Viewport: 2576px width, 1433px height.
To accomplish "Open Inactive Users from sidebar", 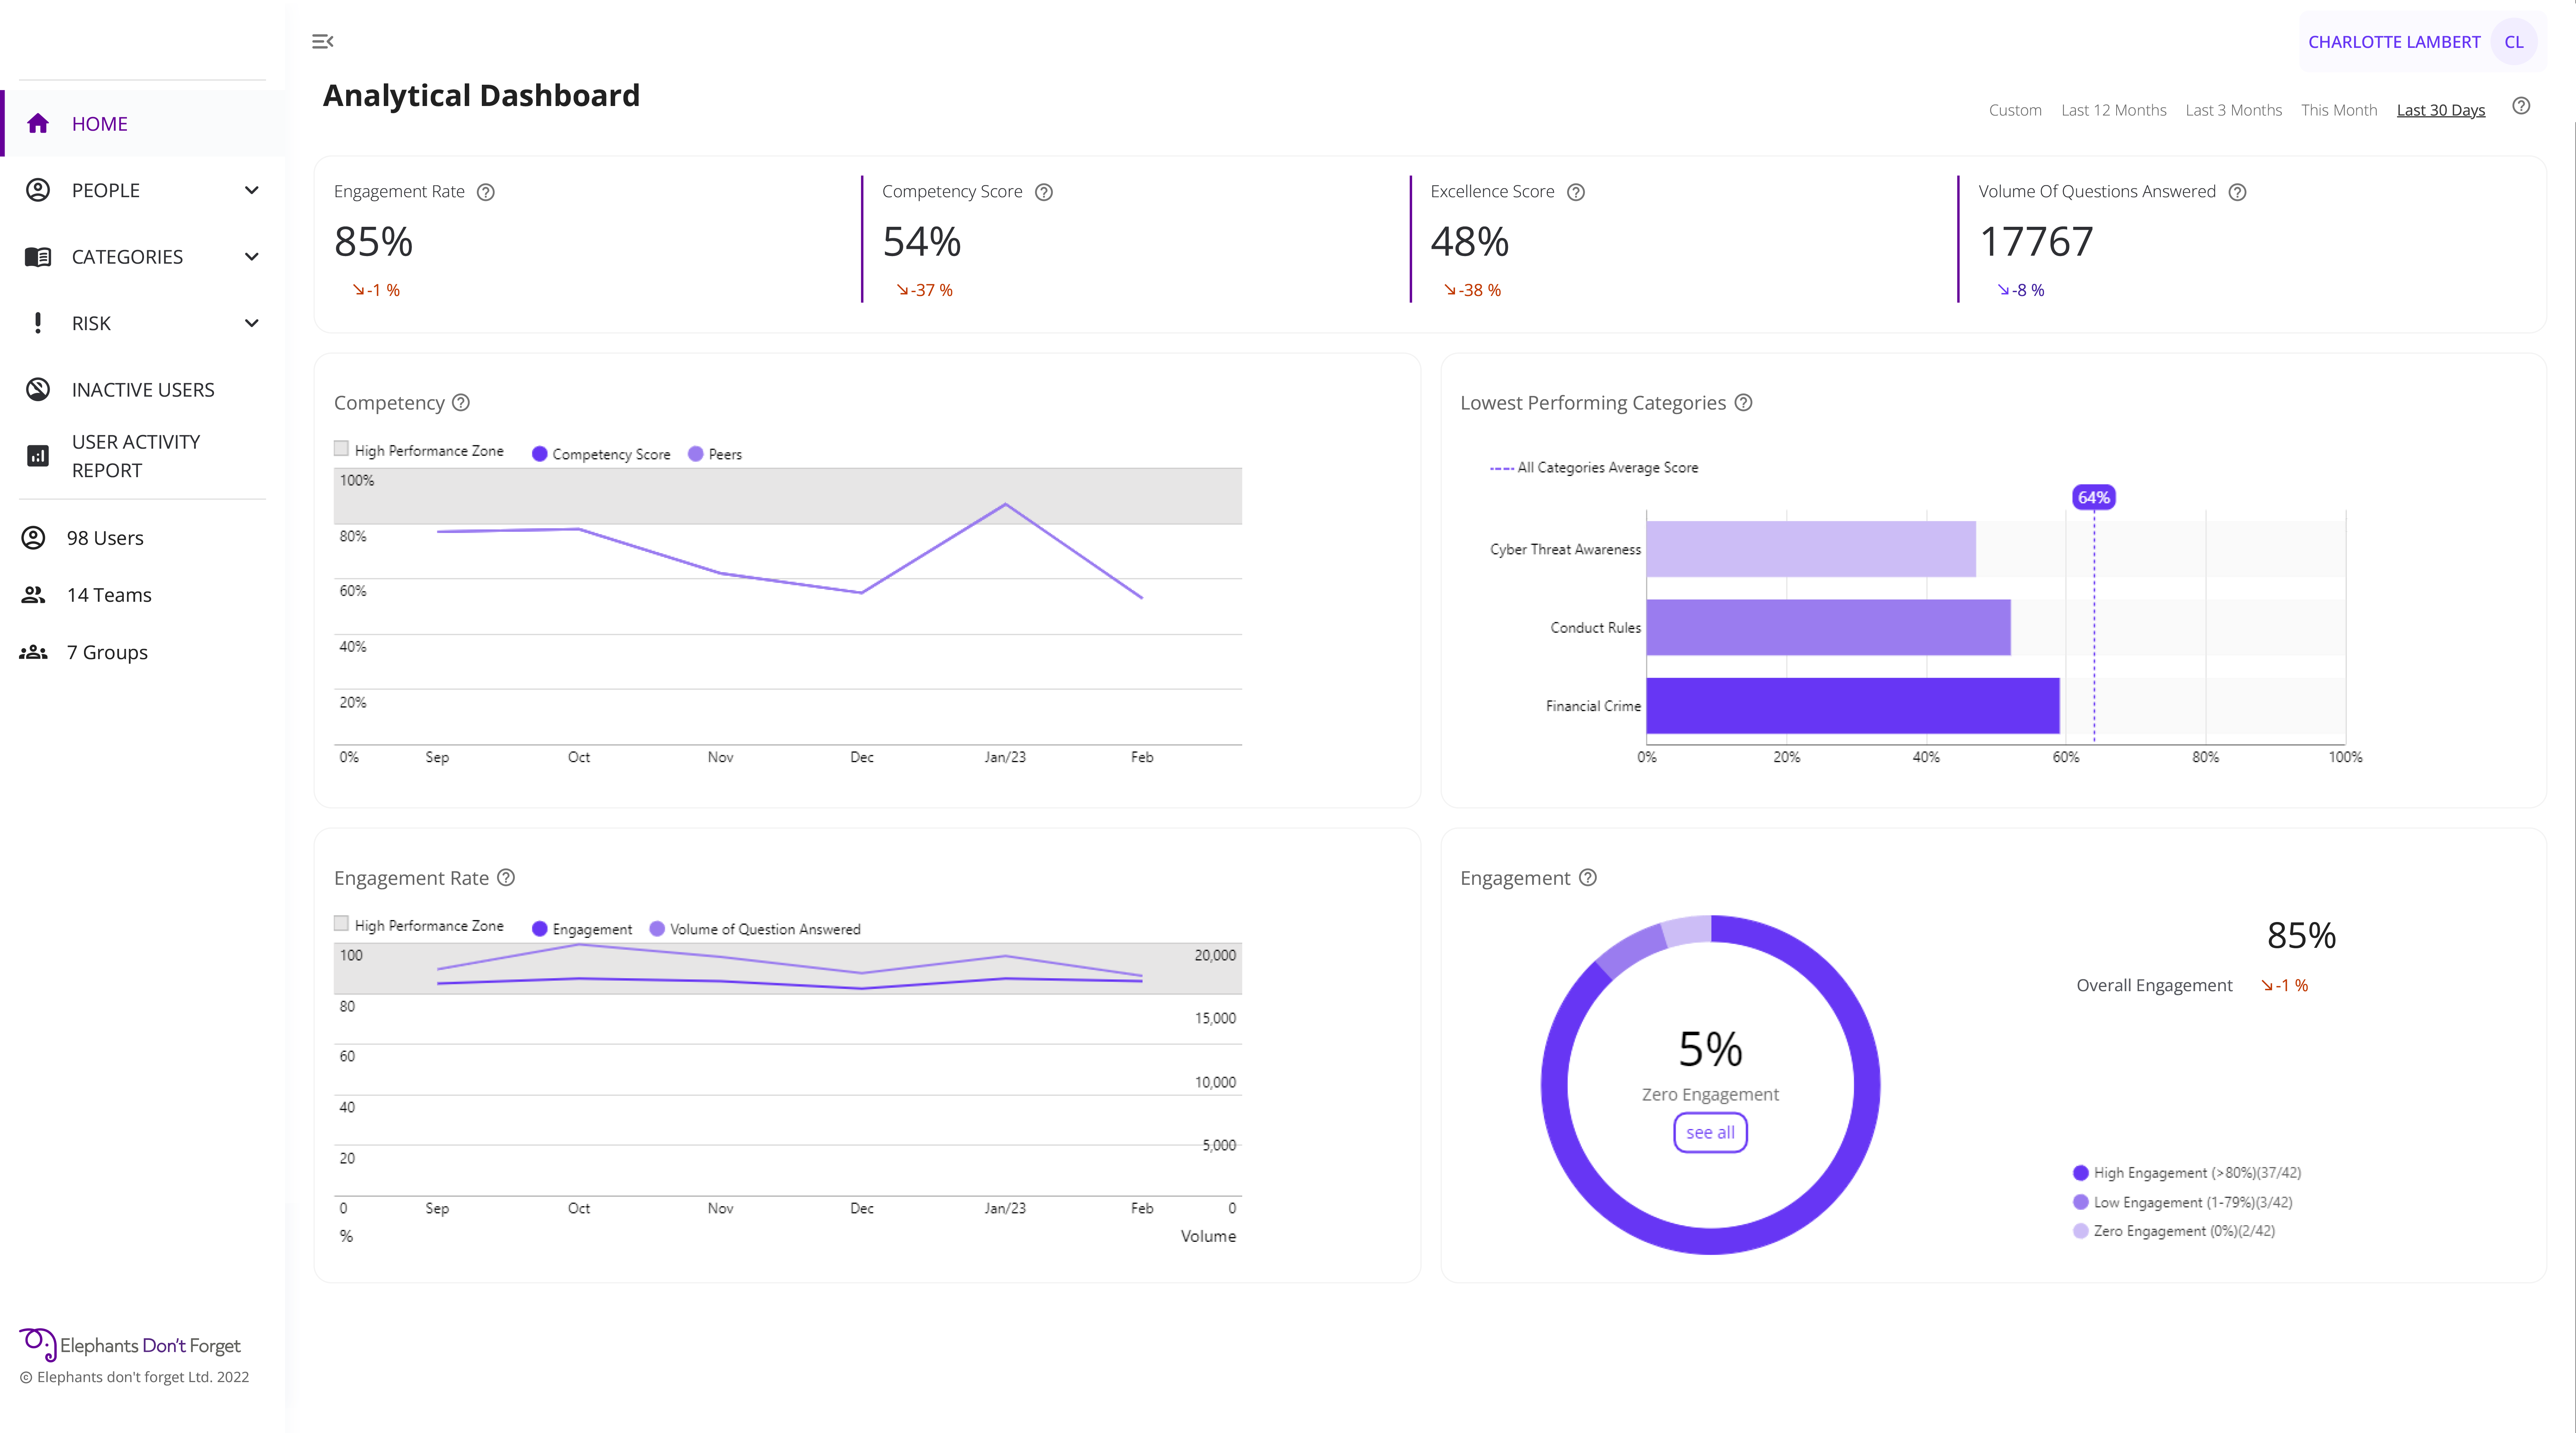I will click(x=142, y=390).
